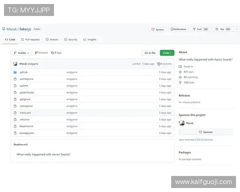Open the Marak sponsor profile link
Viewport: 240px width, 192px height.
click(190, 123)
